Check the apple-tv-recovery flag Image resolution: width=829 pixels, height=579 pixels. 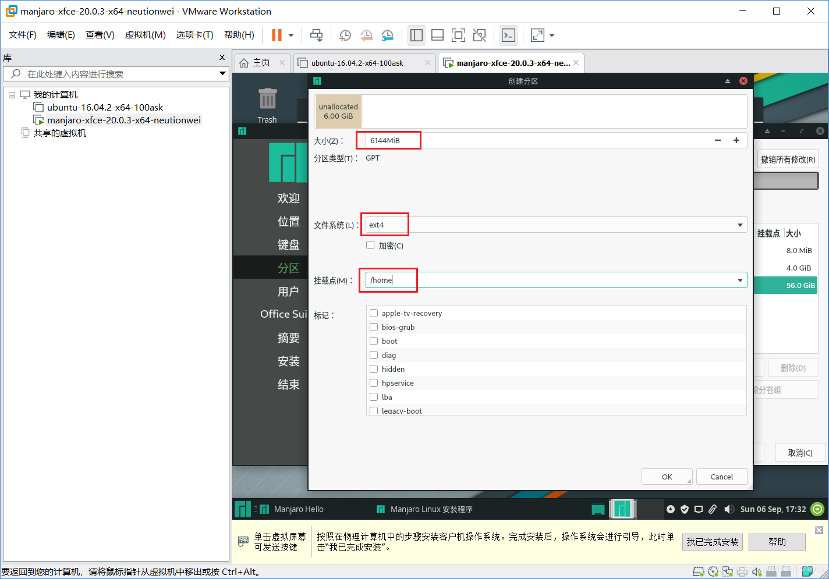374,313
